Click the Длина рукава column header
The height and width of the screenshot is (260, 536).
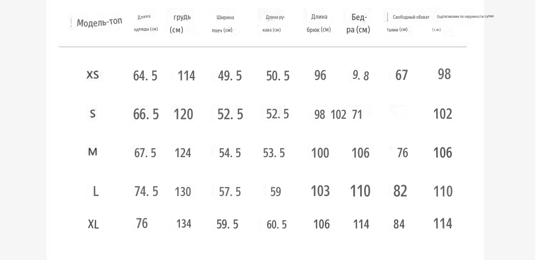(x=274, y=23)
